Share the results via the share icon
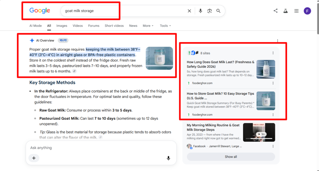 275,11
